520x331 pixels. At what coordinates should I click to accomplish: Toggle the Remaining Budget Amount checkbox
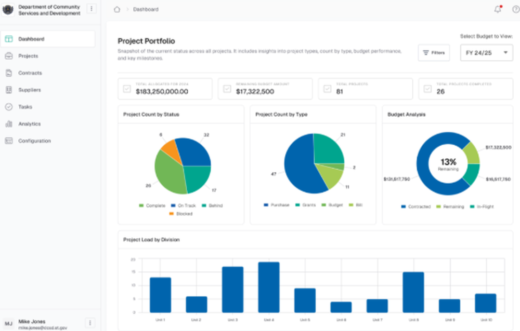click(227, 89)
